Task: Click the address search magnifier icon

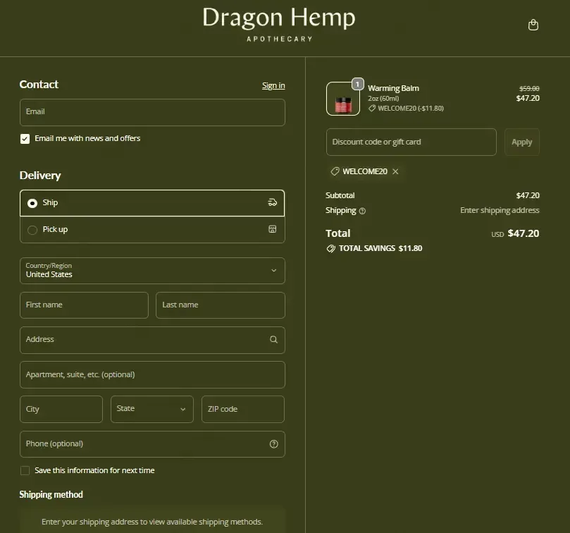Action: point(273,340)
